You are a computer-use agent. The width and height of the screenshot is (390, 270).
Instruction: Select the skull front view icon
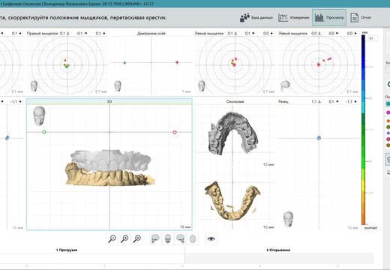[168, 238]
